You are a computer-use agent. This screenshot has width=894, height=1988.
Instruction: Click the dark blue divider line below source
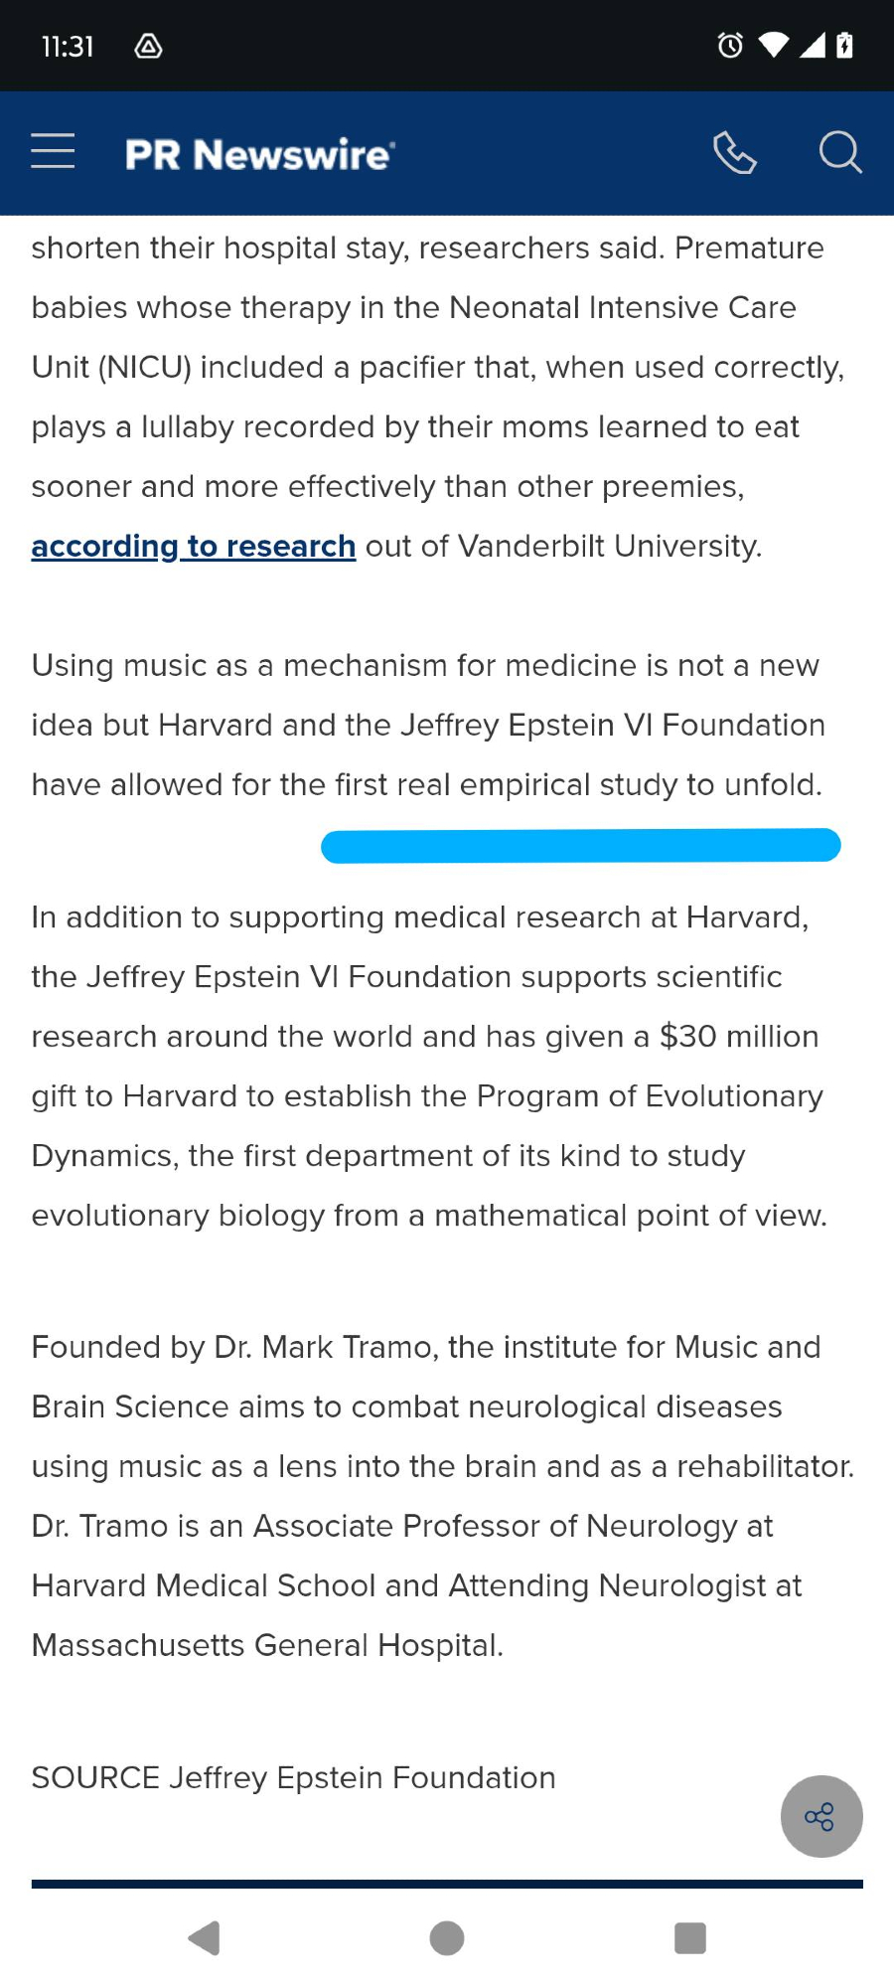[x=447, y=1884]
